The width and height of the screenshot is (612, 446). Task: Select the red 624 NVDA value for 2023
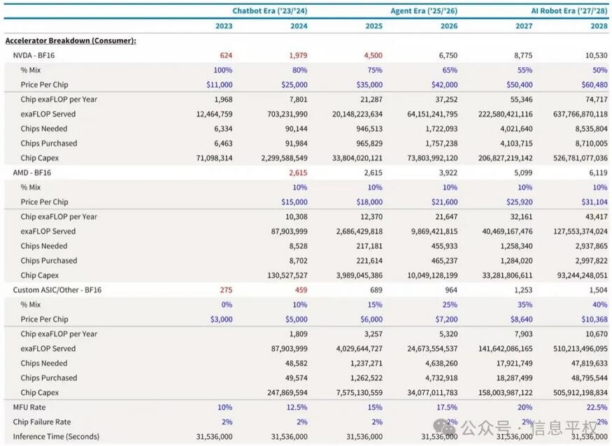(x=225, y=55)
